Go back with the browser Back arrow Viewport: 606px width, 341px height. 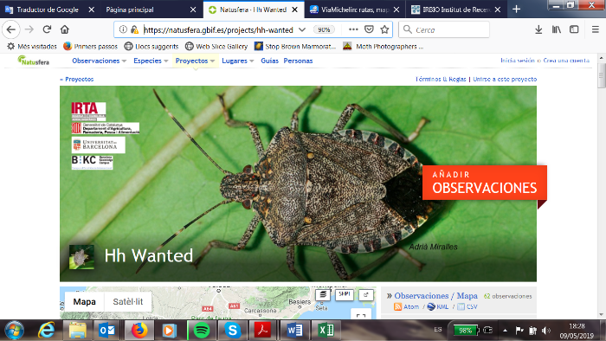click(x=11, y=29)
